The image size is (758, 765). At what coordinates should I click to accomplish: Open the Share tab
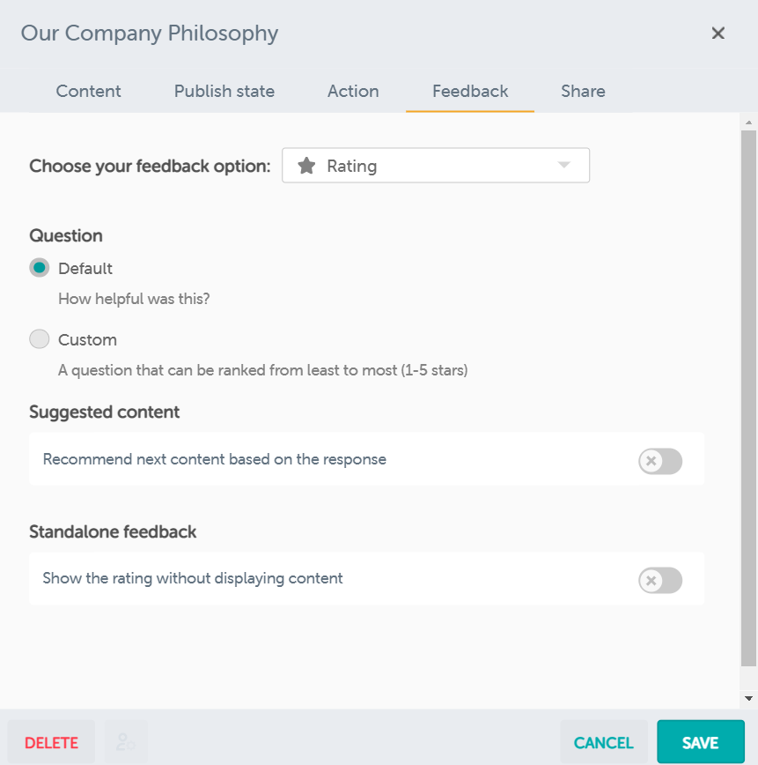(x=583, y=91)
